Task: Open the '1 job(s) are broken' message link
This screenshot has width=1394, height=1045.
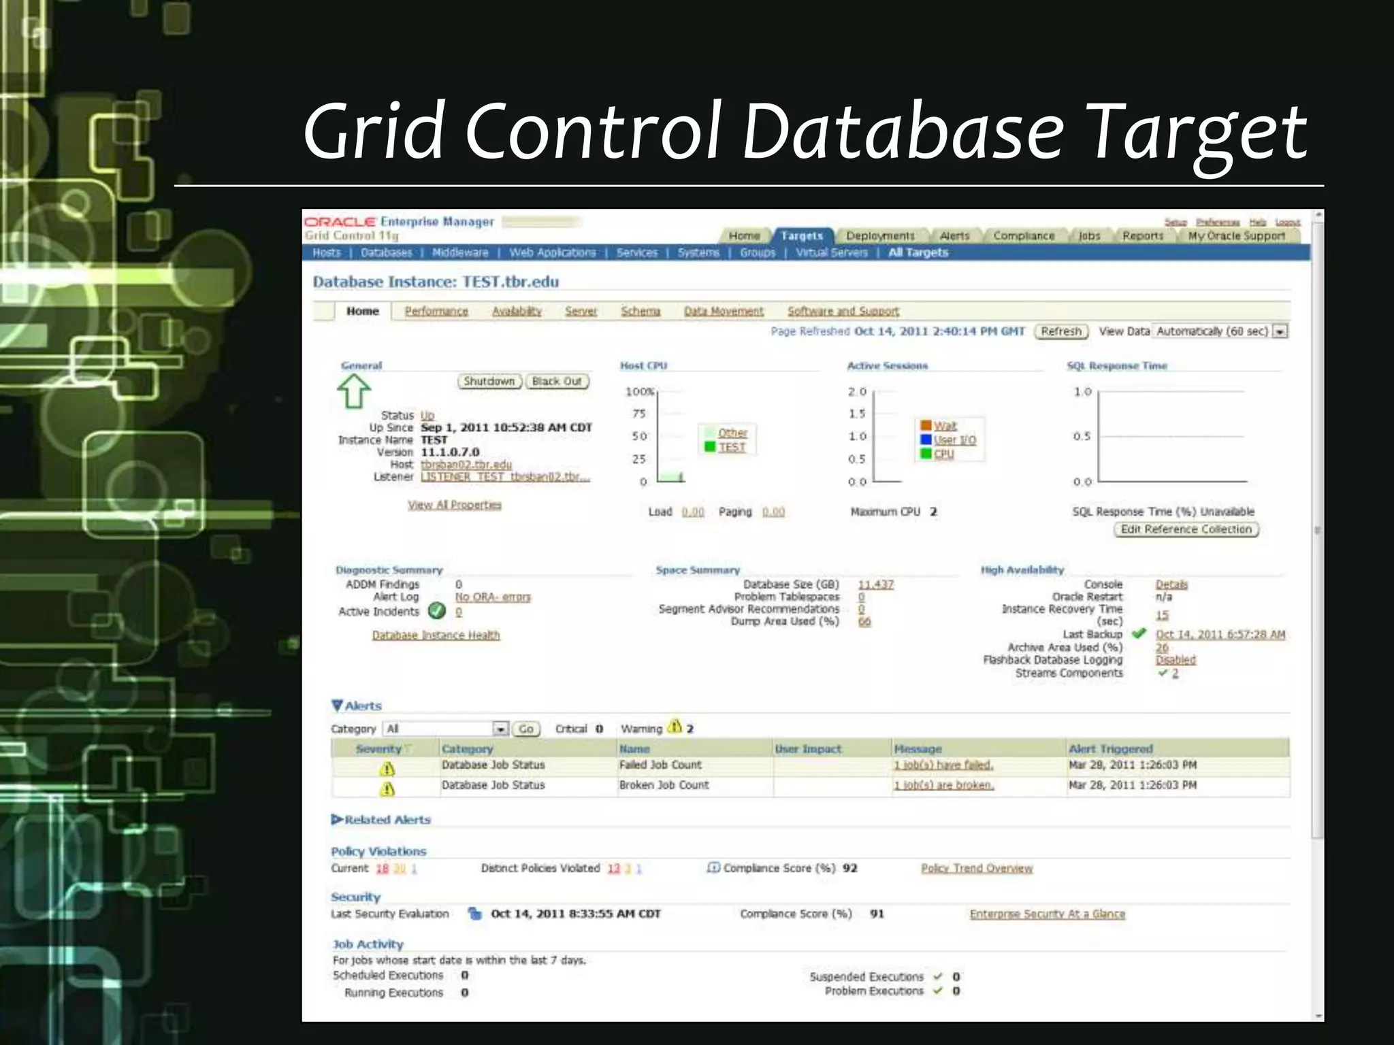Action: coord(944,785)
